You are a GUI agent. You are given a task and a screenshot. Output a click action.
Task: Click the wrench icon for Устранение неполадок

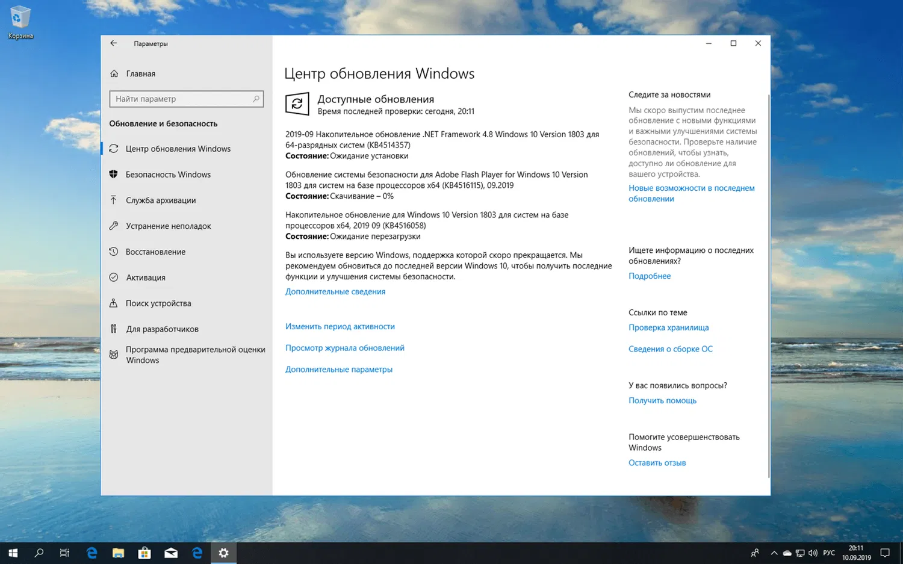(113, 226)
